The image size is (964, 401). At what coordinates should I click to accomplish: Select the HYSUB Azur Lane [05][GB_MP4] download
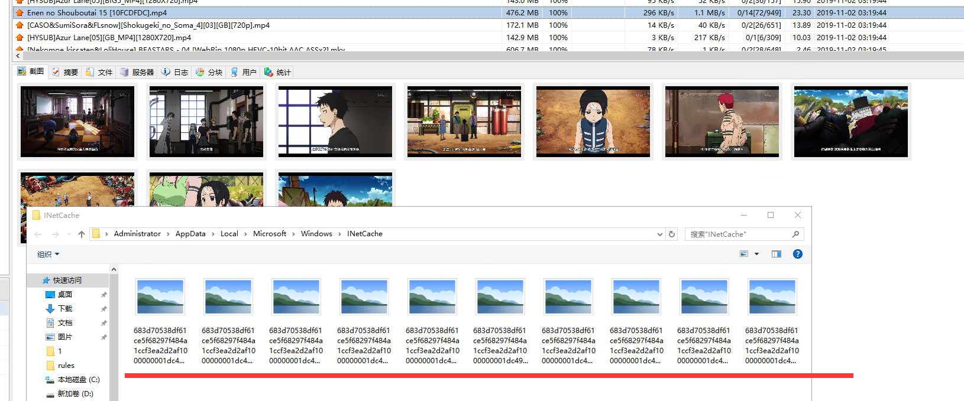488,37
